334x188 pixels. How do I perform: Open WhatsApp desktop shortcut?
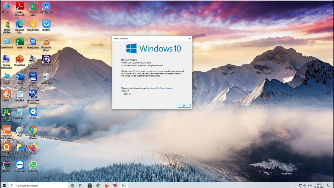pos(33,166)
